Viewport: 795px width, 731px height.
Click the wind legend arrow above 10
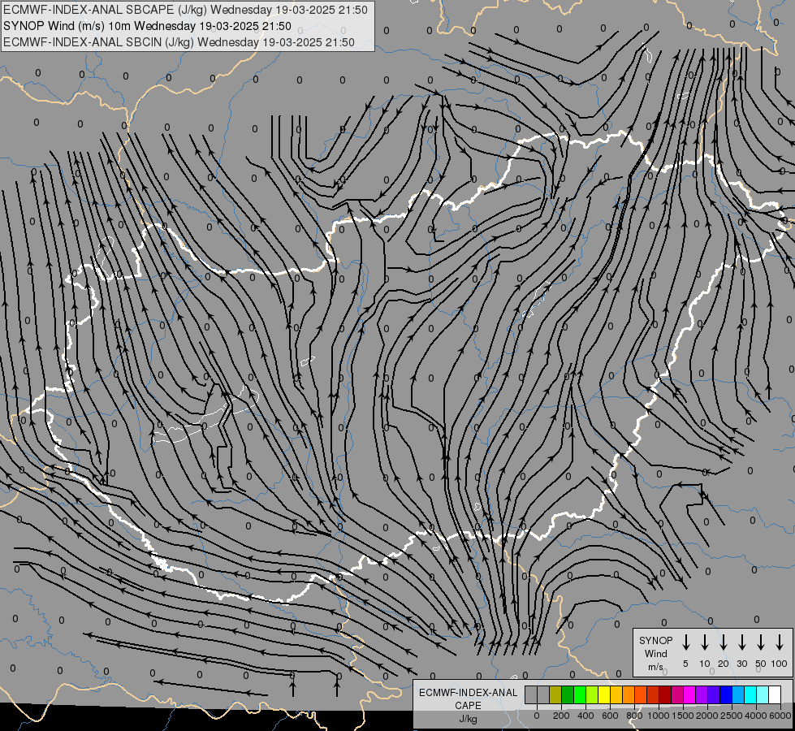(704, 642)
